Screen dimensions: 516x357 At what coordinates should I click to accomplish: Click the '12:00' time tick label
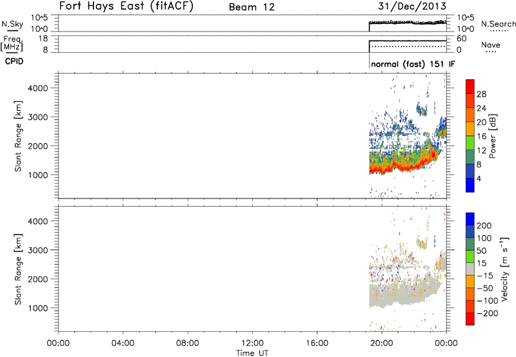coord(252,343)
